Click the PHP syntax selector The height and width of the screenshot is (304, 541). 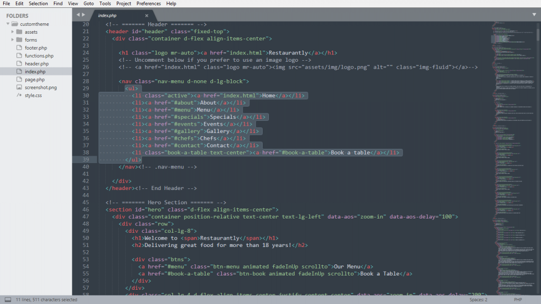click(x=518, y=300)
